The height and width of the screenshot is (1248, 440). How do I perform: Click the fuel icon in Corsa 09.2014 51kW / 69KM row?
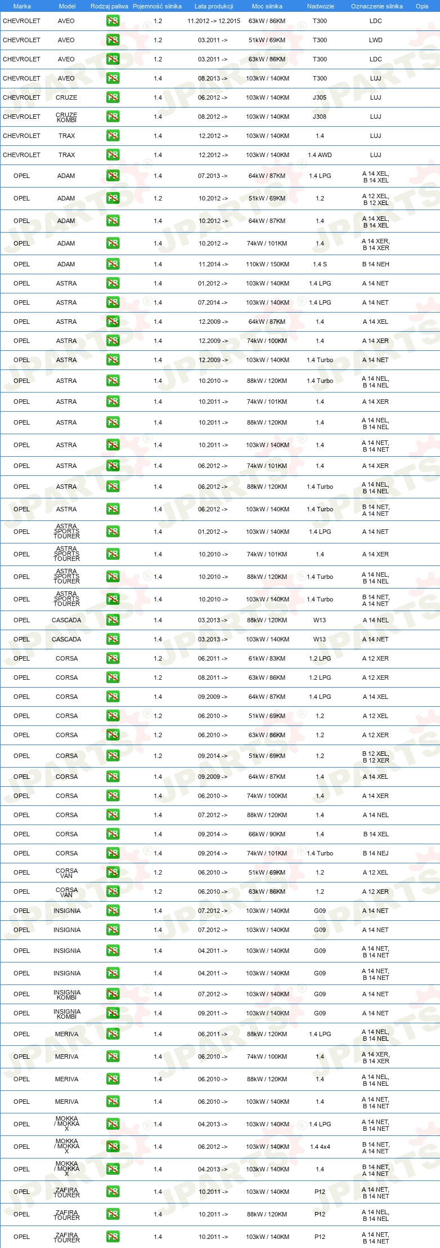(x=113, y=756)
